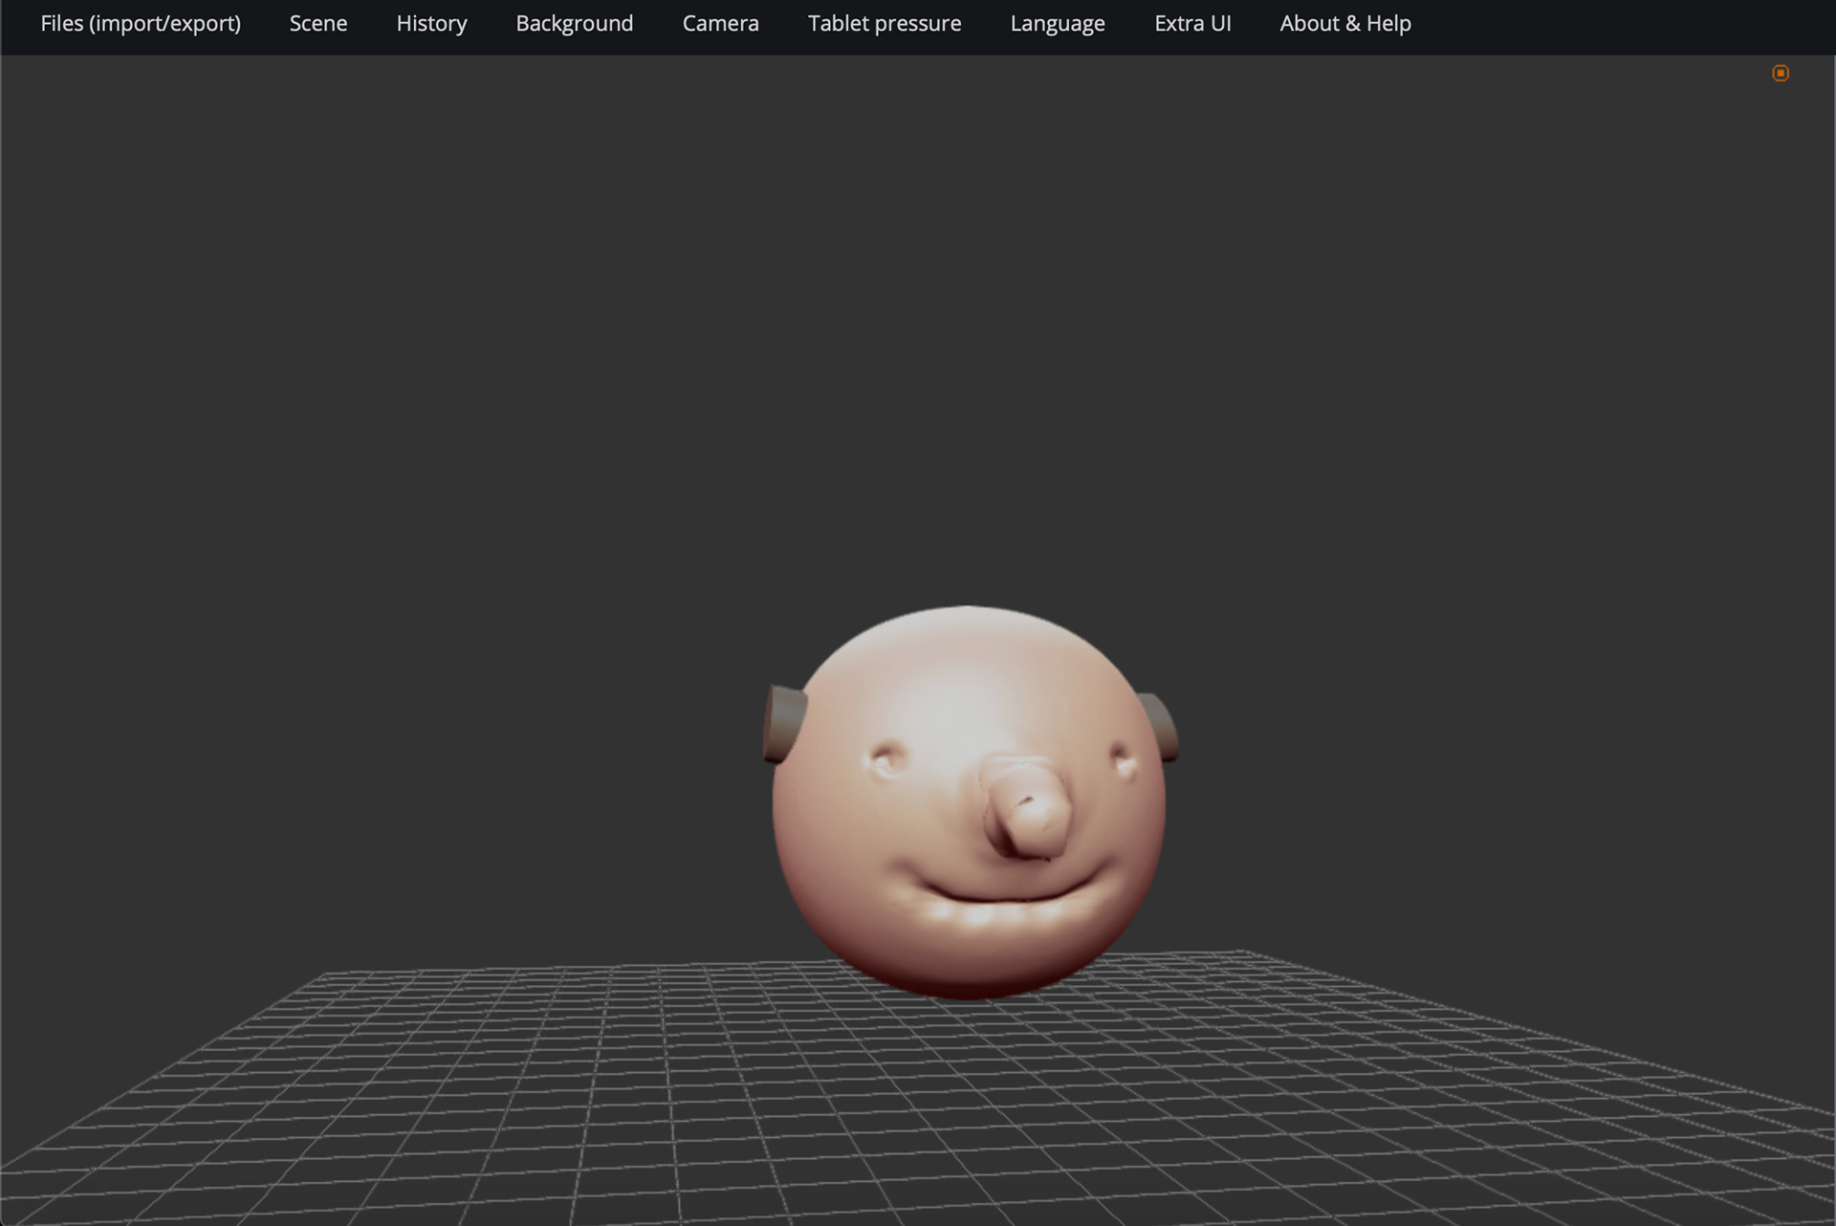1836x1226 pixels.
Task: Open the Tablet pressure menu
Action: point(884,24)
